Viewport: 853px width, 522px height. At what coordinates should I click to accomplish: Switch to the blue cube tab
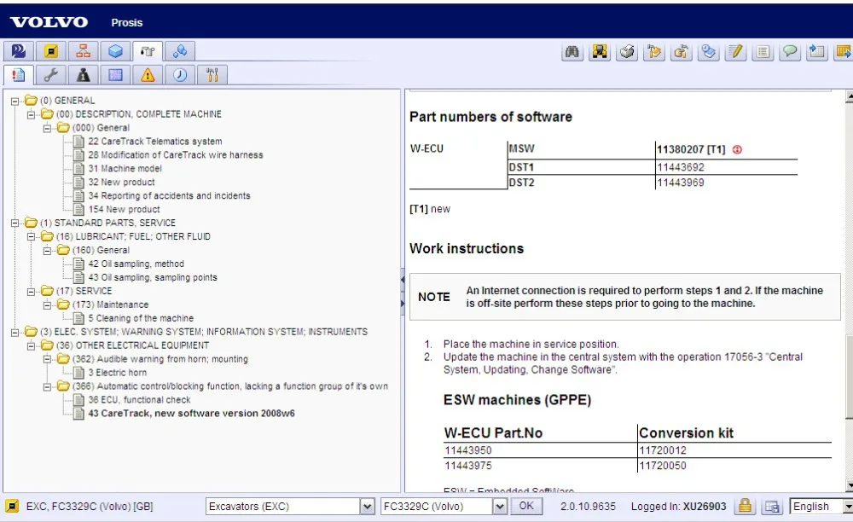tap(115, 51)
